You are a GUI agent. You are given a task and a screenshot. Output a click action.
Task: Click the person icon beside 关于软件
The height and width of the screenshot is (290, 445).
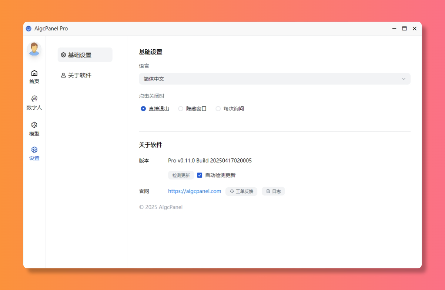tap(63, 75)
